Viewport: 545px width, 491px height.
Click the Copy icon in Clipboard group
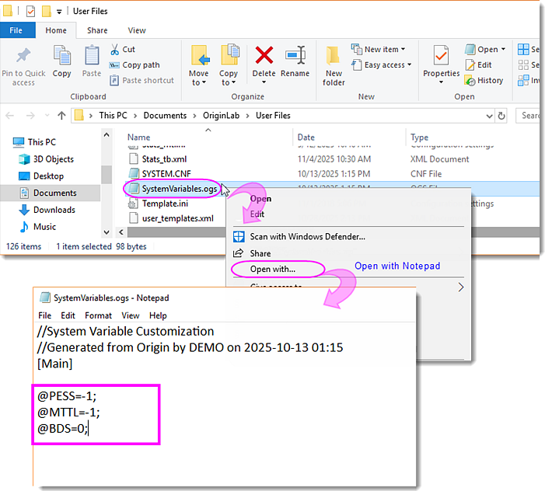pyautogui.click(x=62, y=57)
